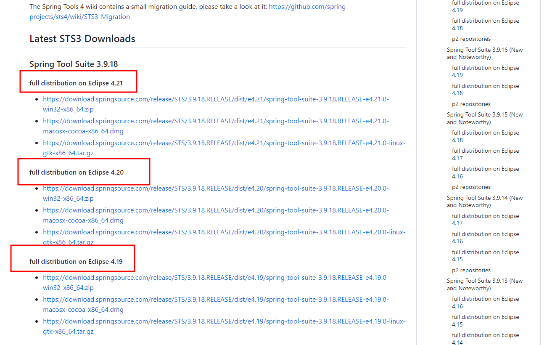Download the e4.19 win32-x86_64 zip
This screenshot has width=552, height=345.
[216, 282]
